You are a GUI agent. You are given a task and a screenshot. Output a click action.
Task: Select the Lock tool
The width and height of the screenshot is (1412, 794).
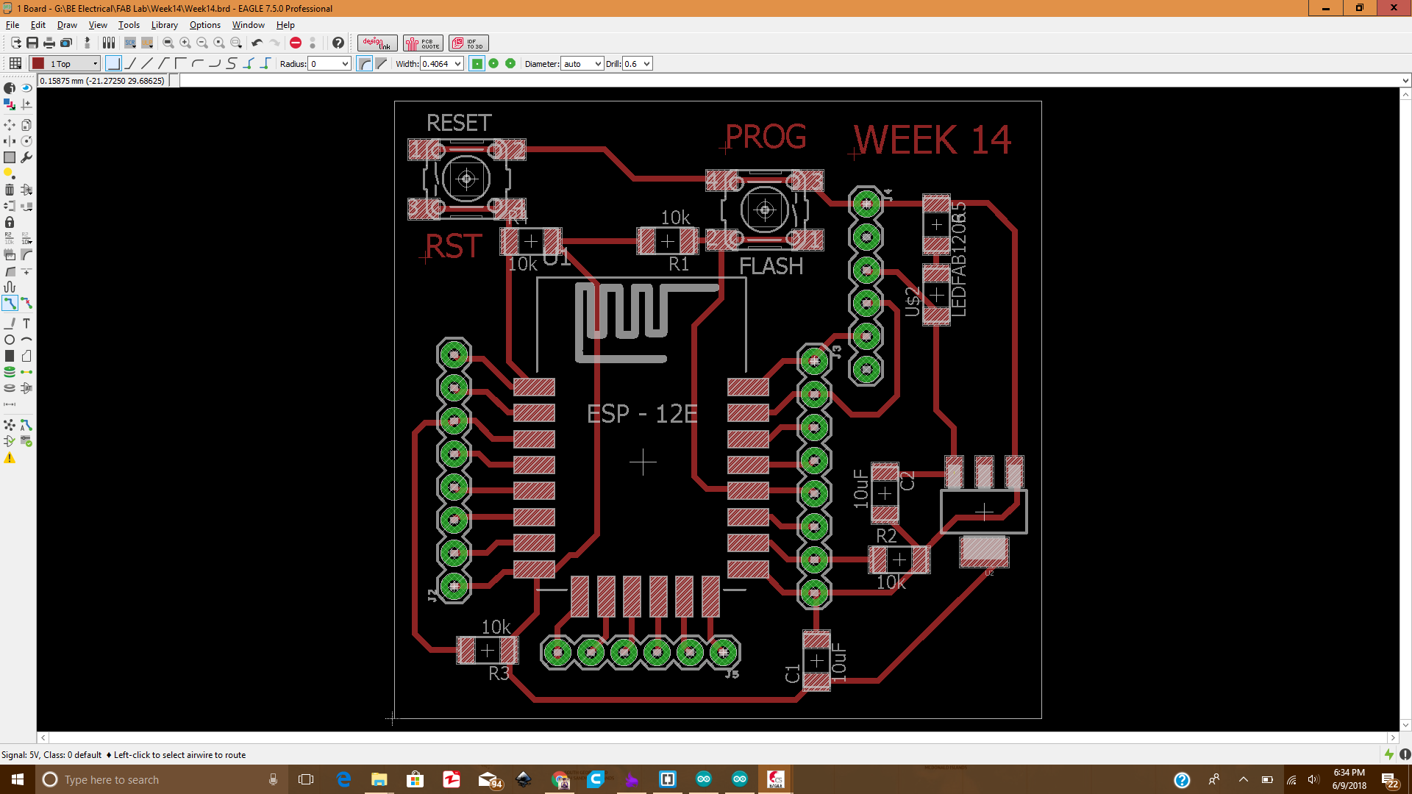[x=10, y=222]
